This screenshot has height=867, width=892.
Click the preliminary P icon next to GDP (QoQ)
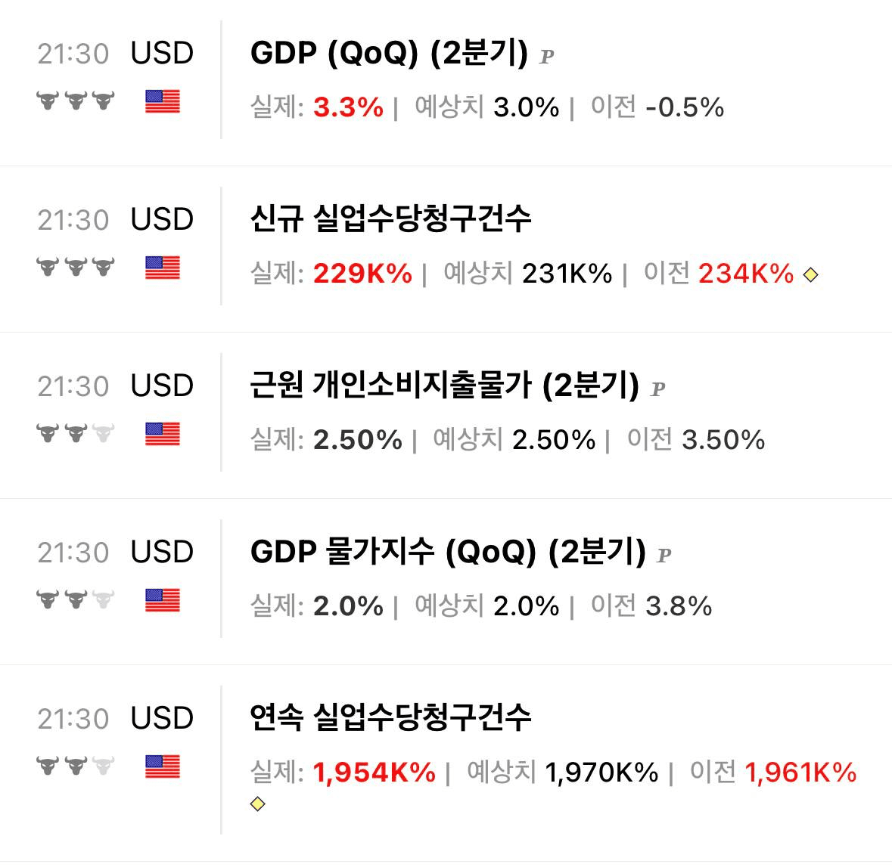coord(547,57)
